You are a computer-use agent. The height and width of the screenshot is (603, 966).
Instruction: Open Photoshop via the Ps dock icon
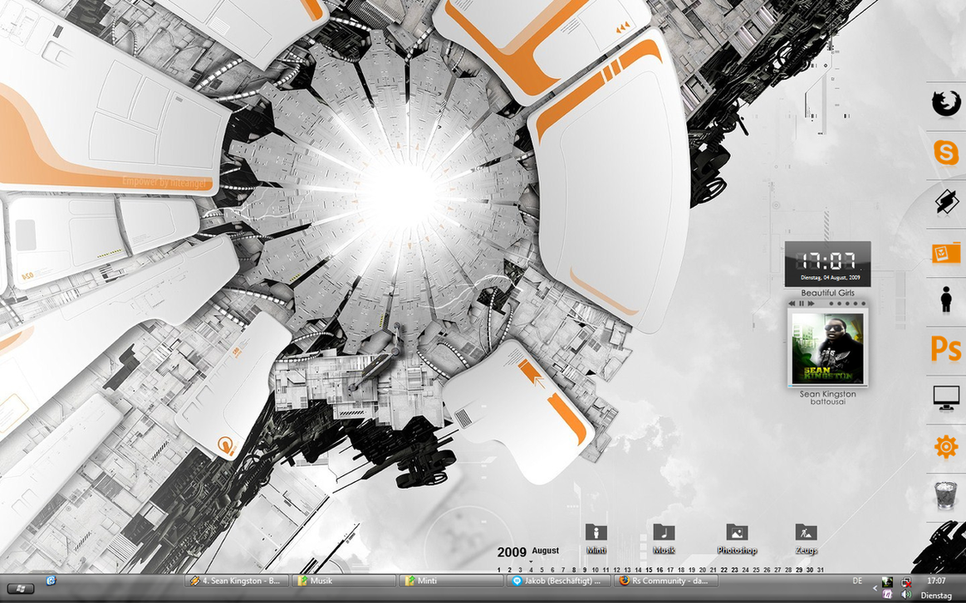(x=945, y=349)
